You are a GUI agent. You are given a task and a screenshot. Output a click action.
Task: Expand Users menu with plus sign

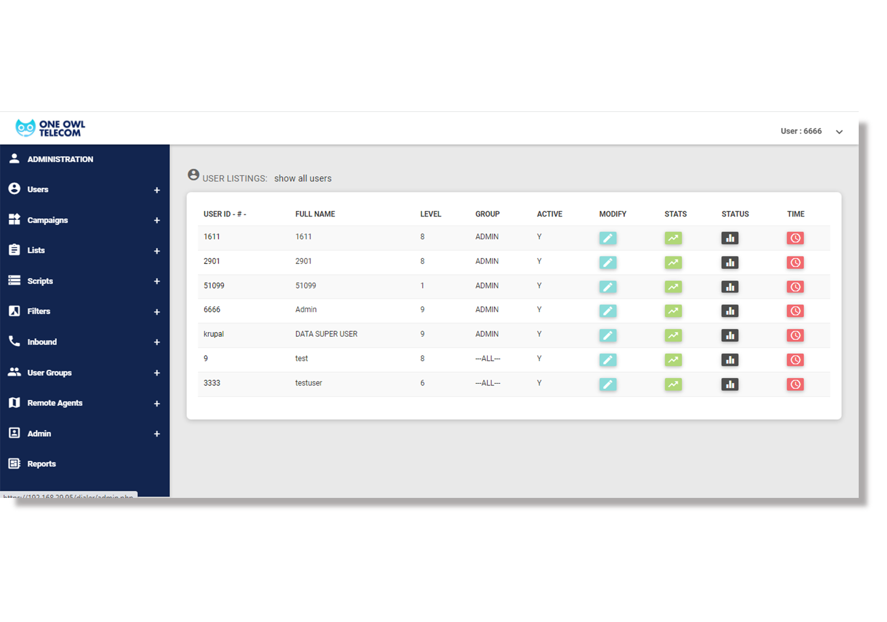click(x=157, y=190)
